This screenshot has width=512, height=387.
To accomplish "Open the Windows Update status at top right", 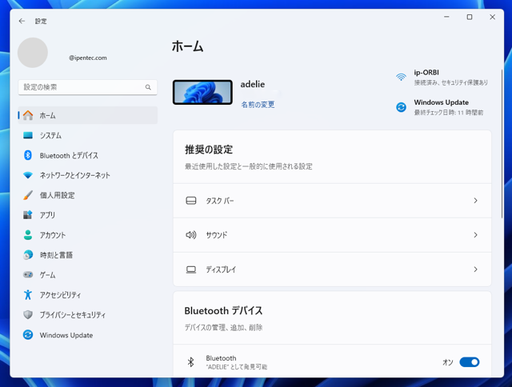I will point(440,107).
